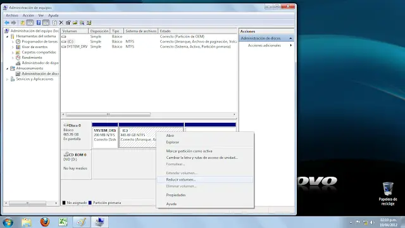Choose Propiedades from the context menu
The width and height of the screenshot is (405, 228).
205,195
